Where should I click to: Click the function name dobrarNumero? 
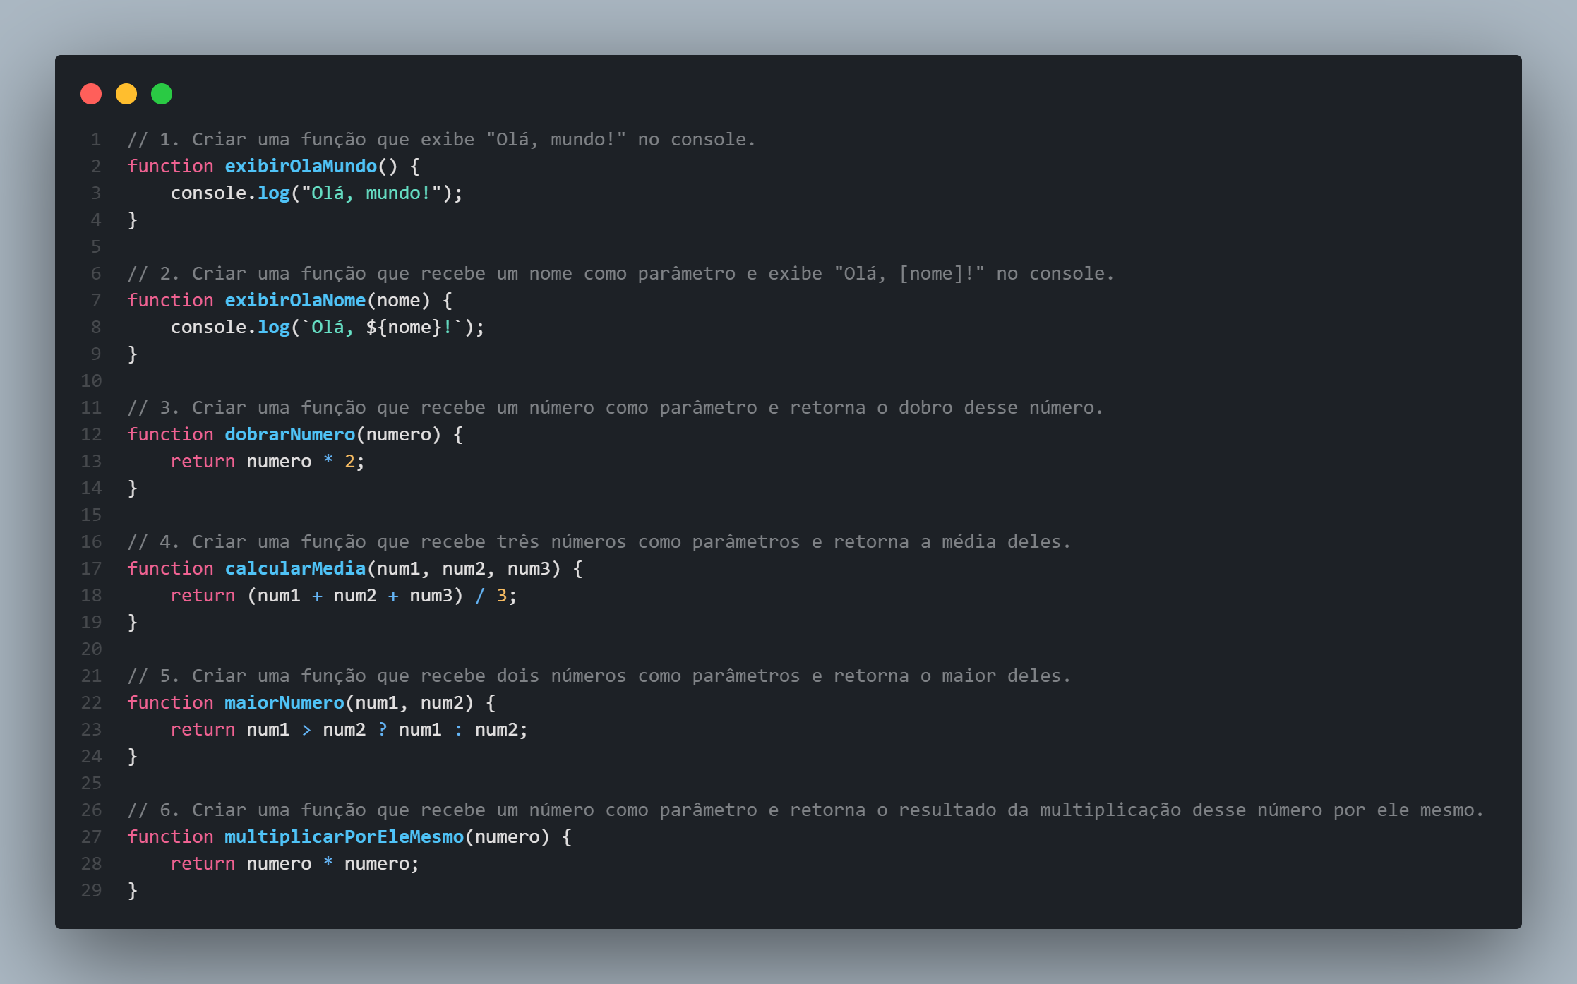point(290,434)
